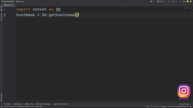This screenshot has height=108, width=193.
Task: Click the warning count inspection indicator
Action: tap(185, 8)
